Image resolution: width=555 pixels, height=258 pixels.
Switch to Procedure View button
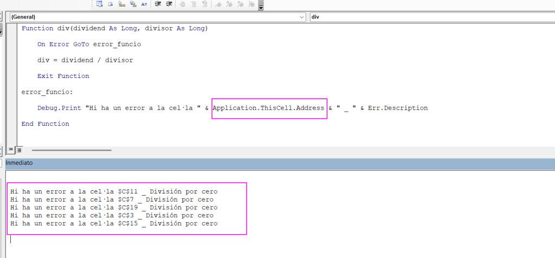pos(11,150)
